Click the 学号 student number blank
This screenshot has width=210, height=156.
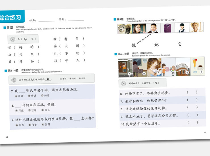pos(76,20)
